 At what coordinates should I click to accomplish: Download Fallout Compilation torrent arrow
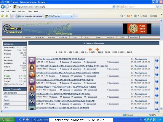click(x=157, y=74)
